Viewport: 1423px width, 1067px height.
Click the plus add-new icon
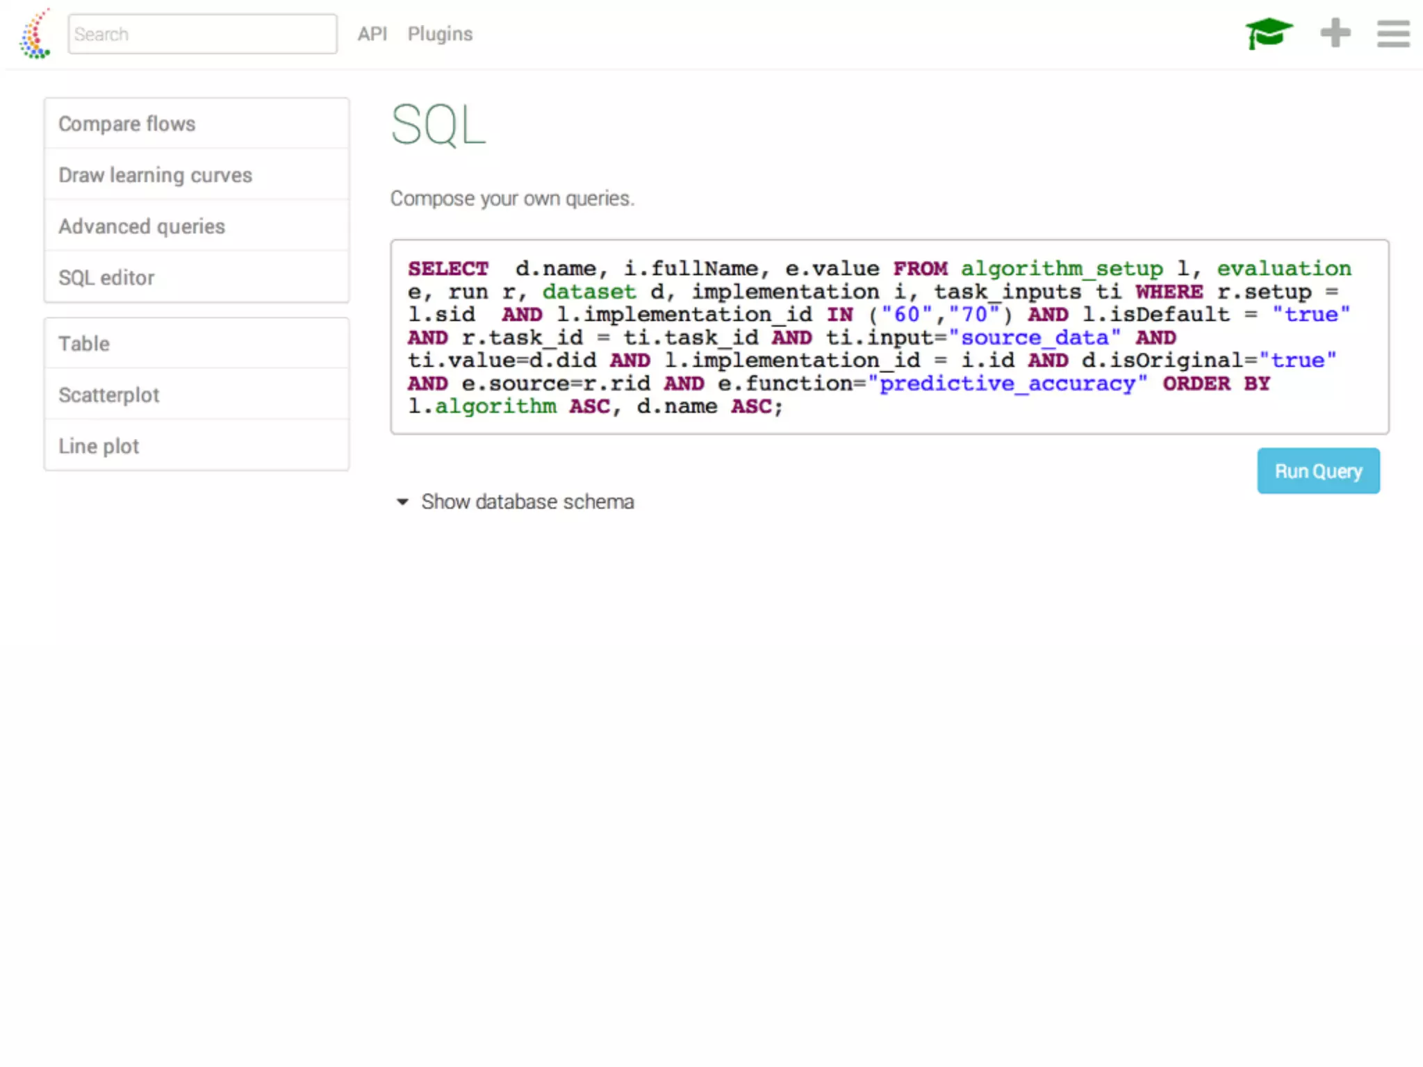pyautogui.click(x=1335, y=33)
